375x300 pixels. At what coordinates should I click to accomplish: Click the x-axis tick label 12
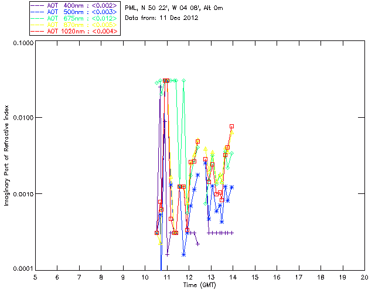click(x=189, y=277)
